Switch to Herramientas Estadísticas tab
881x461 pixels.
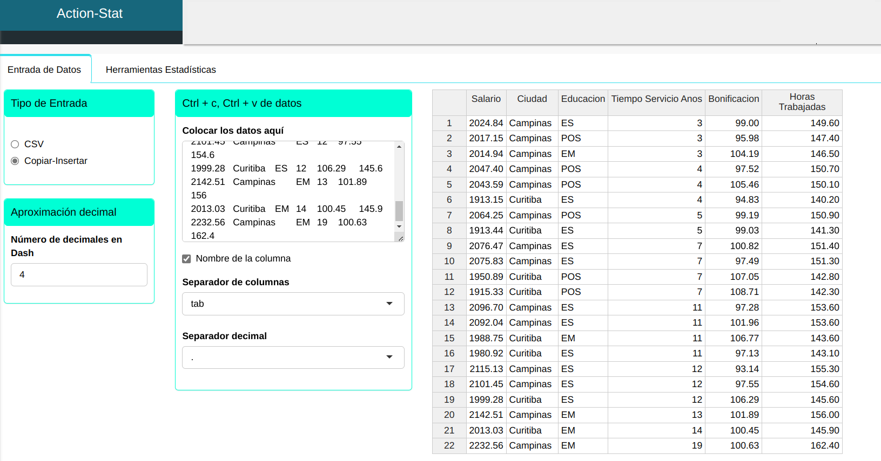160,70
